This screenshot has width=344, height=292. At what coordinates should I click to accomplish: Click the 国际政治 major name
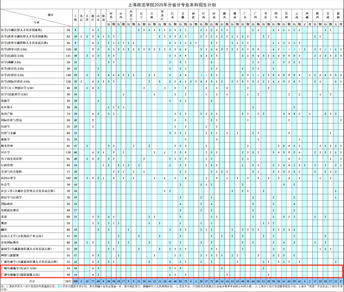tap(7, 204)
